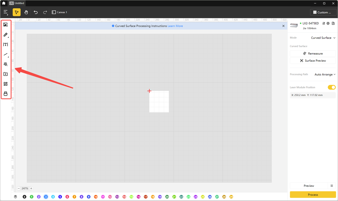Open device settings gear icon
338x201 pixels.
[328, 23]
